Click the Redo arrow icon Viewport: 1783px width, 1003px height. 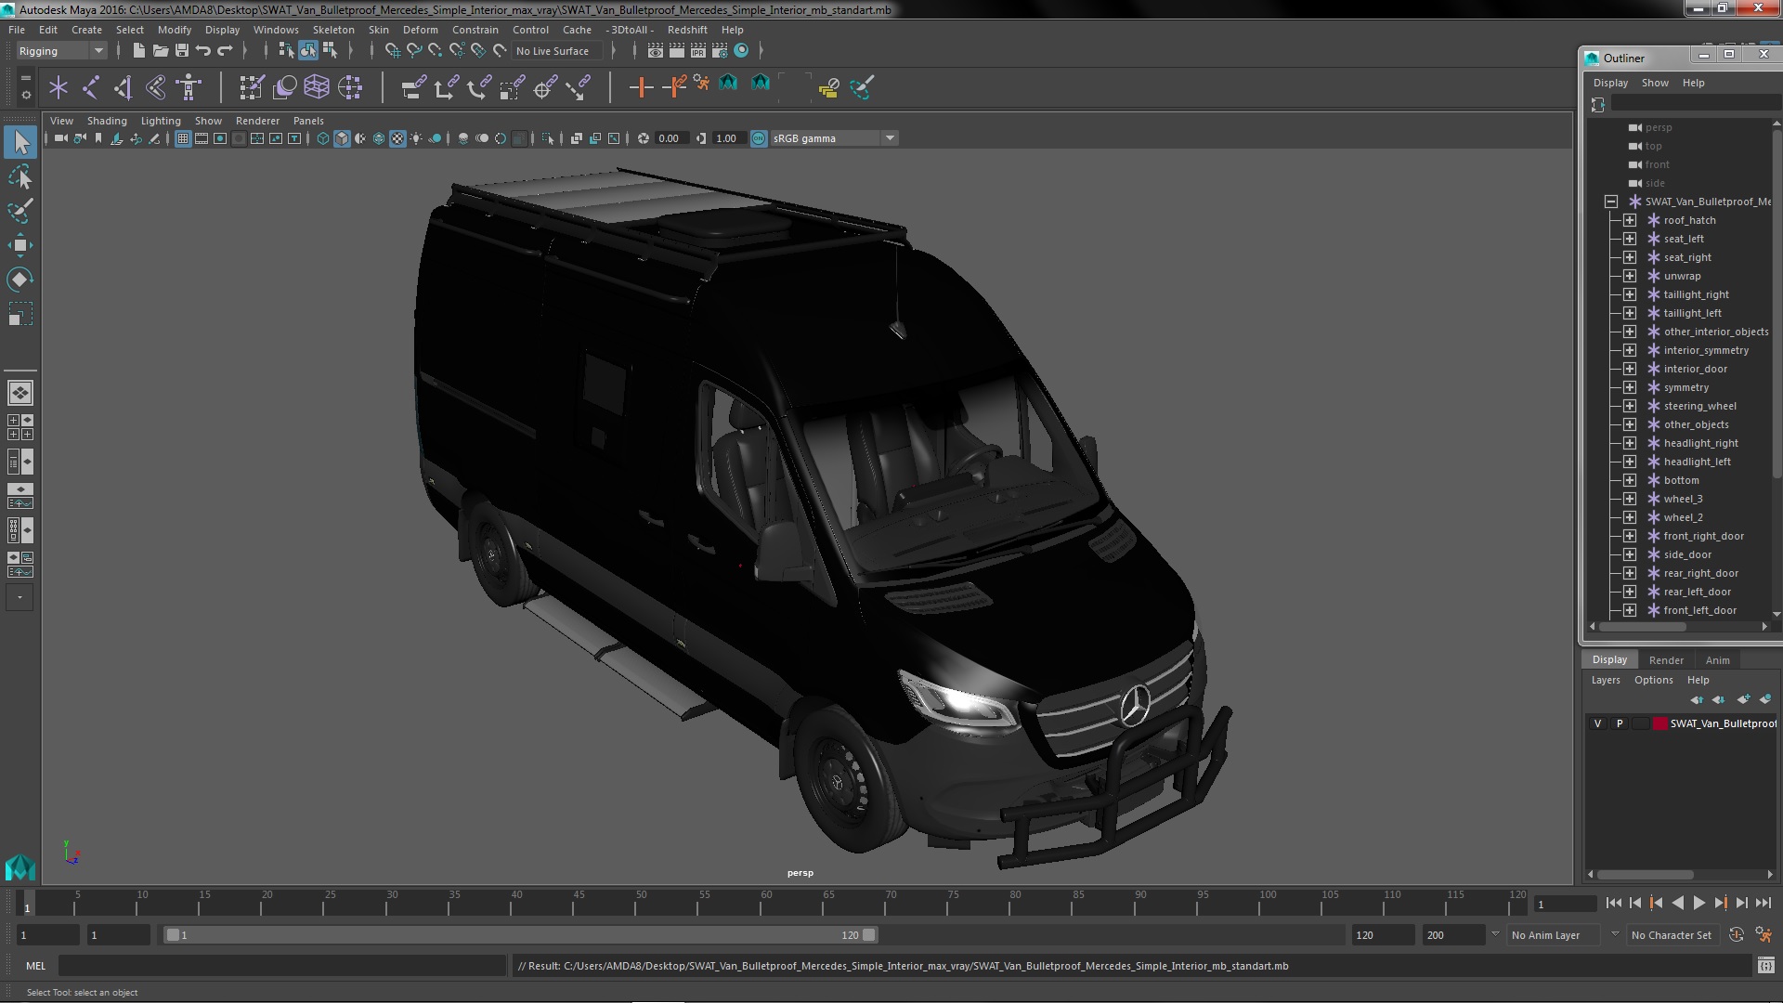click(225, 50)
